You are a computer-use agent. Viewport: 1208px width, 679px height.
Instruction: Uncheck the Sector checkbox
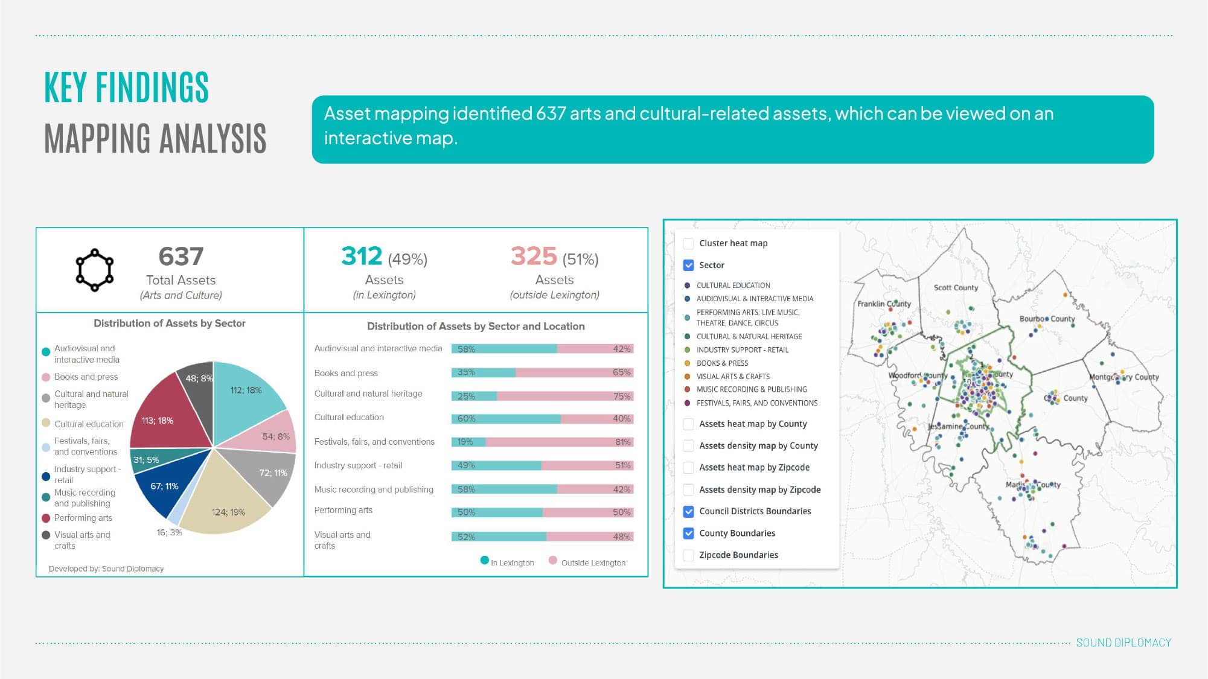point(688,265)
